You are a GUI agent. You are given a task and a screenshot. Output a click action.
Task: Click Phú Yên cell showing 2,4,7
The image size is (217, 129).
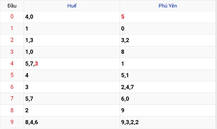click(127, 87)
